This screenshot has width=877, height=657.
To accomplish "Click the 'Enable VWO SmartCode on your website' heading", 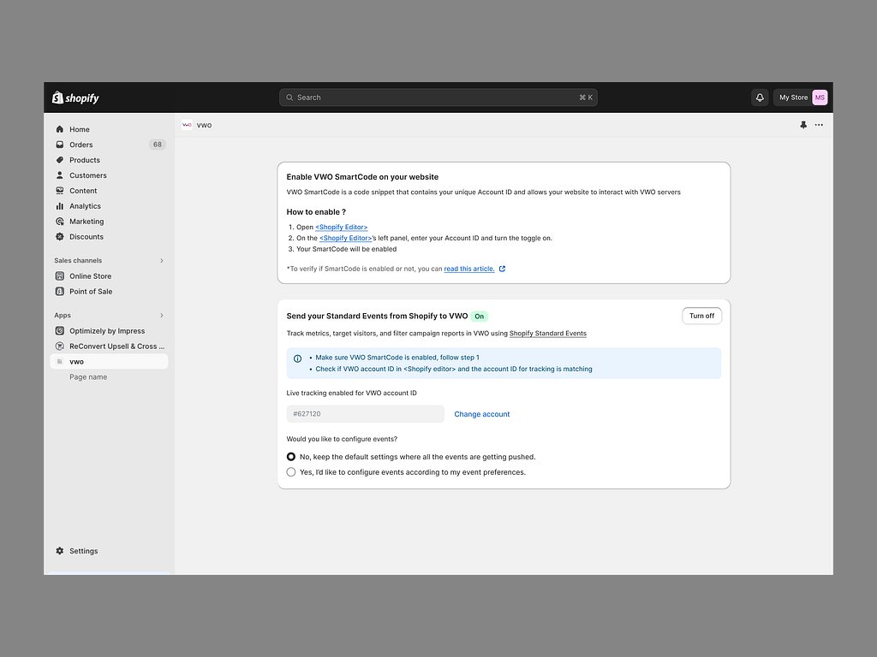I will (362, 177).
